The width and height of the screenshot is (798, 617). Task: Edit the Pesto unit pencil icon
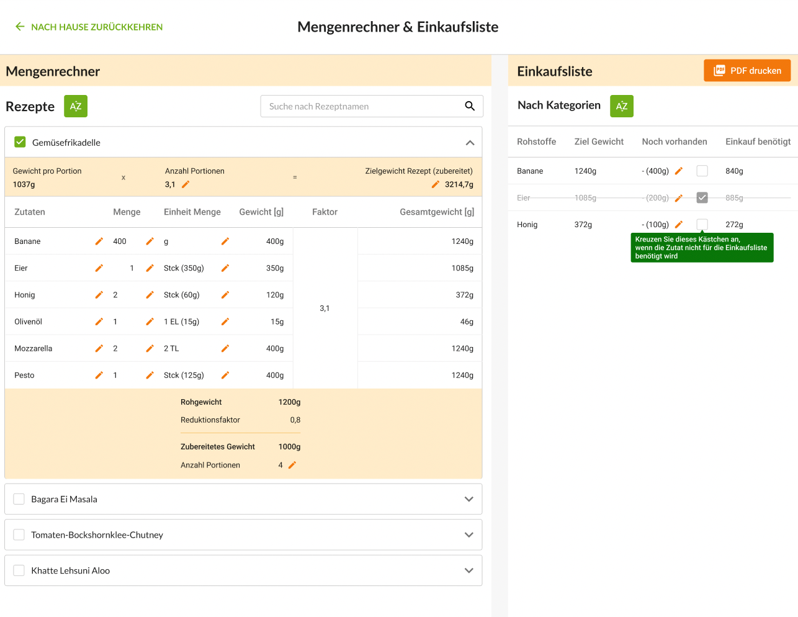click(225, 376)
